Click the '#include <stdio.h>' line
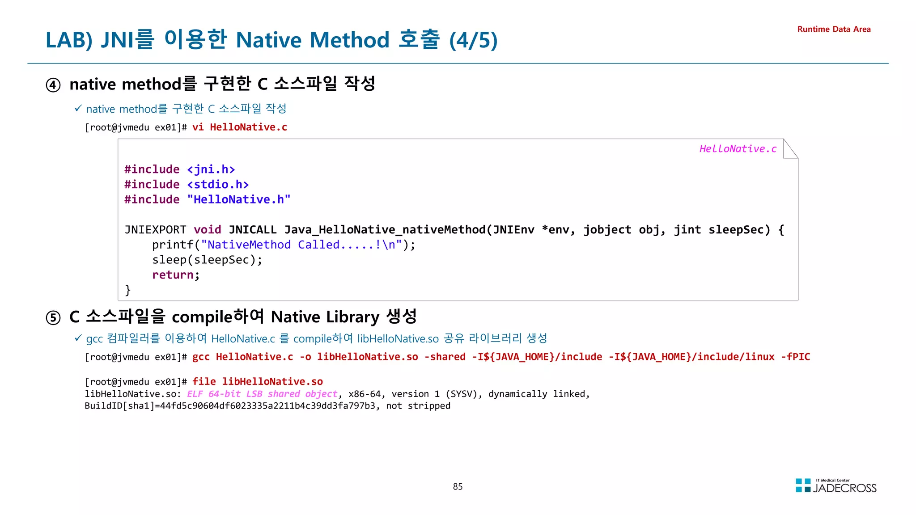Image resolution: width=916 pixels, height=515 pixels. pos(187,185)
